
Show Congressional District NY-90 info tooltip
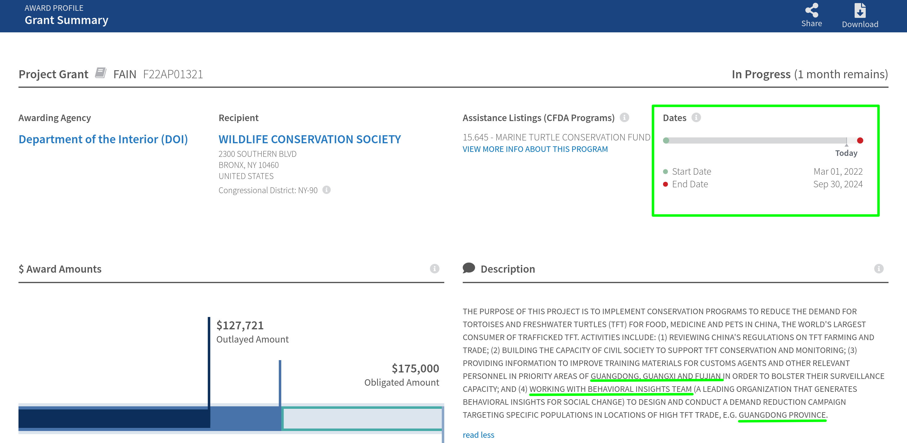click(x=326, y=190)
